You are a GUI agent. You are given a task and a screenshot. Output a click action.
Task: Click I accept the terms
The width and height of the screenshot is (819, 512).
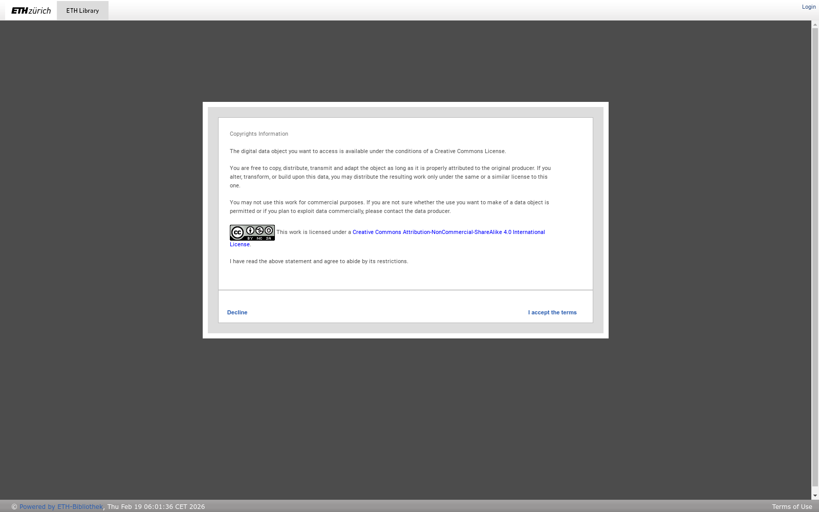click(x=552, y=312)
